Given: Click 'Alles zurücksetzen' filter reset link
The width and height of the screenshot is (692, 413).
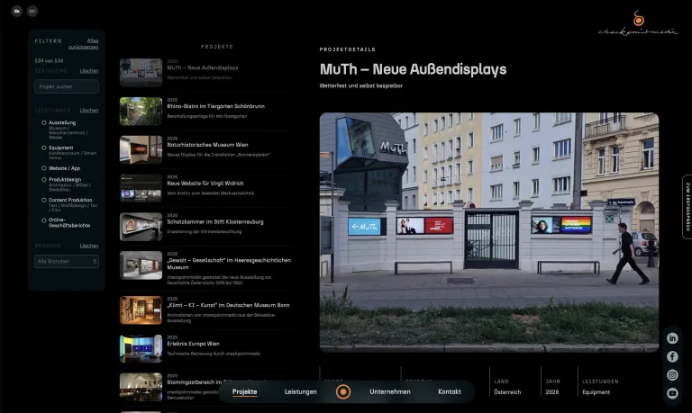Looking at the screenshot, I should pyautogui.click(x=84, y=43).
